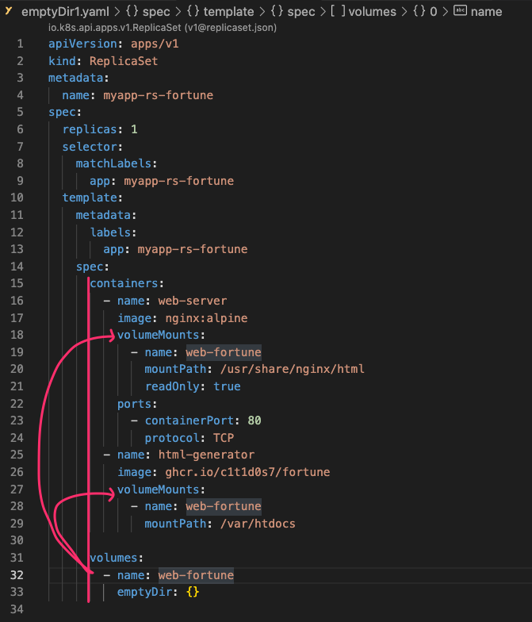Click the template key on line 10

90,198
